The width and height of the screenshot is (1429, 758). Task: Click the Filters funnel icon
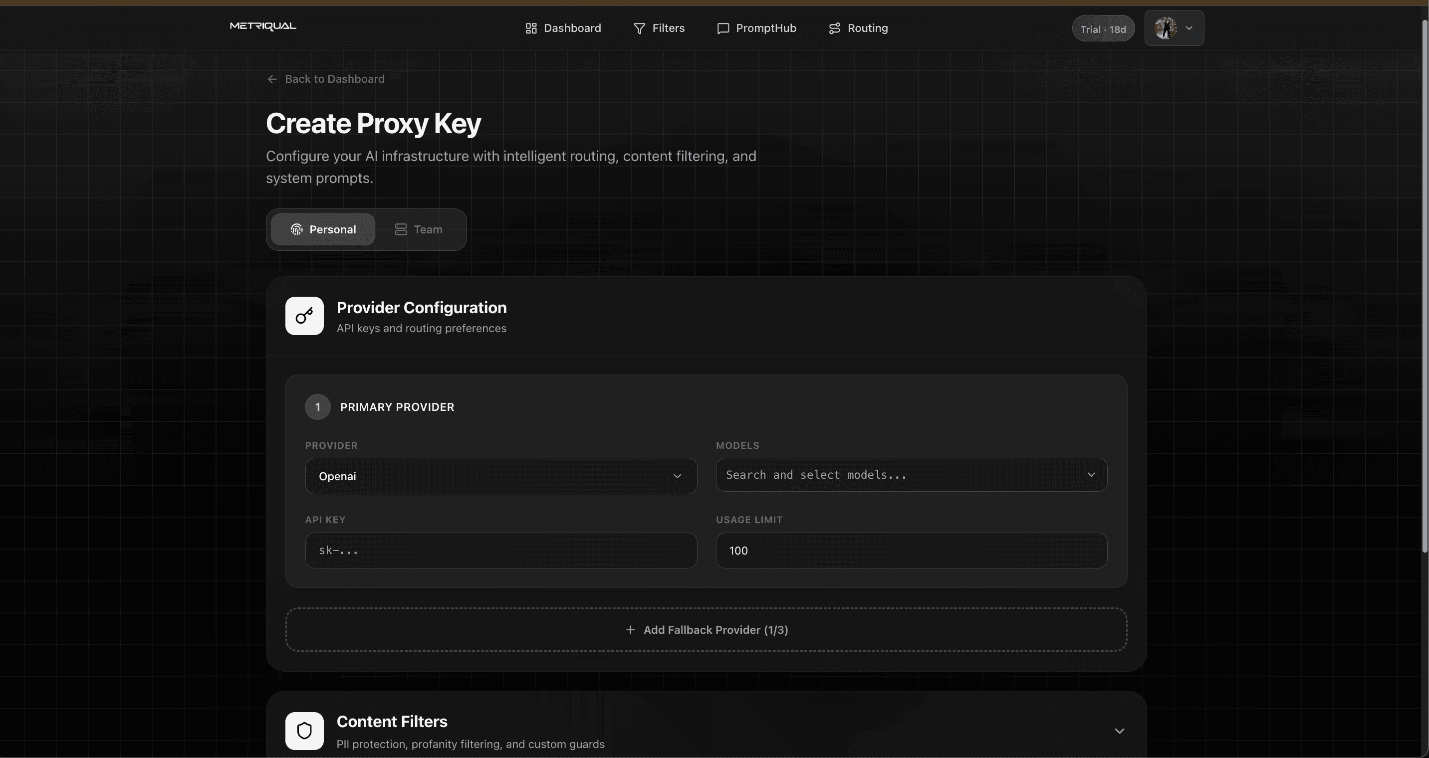[x=639, y=28]
